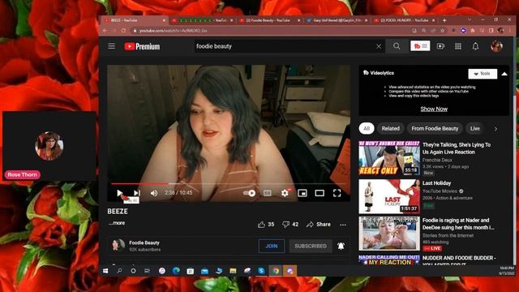Switch to FOOD, HUNGRY YouTube tab
Image resolution: width=519 pixels, height=292 pixels.
(x=405, y=20)
